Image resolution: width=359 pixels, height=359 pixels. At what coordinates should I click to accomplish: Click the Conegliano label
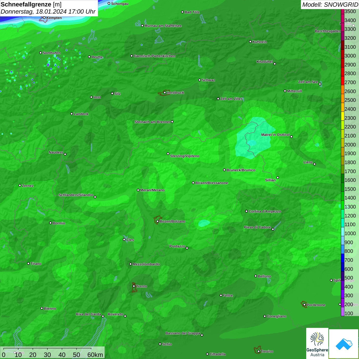[276, 316]
